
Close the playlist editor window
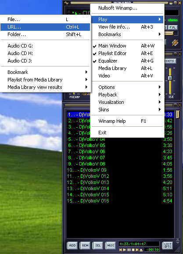point(179,105)
